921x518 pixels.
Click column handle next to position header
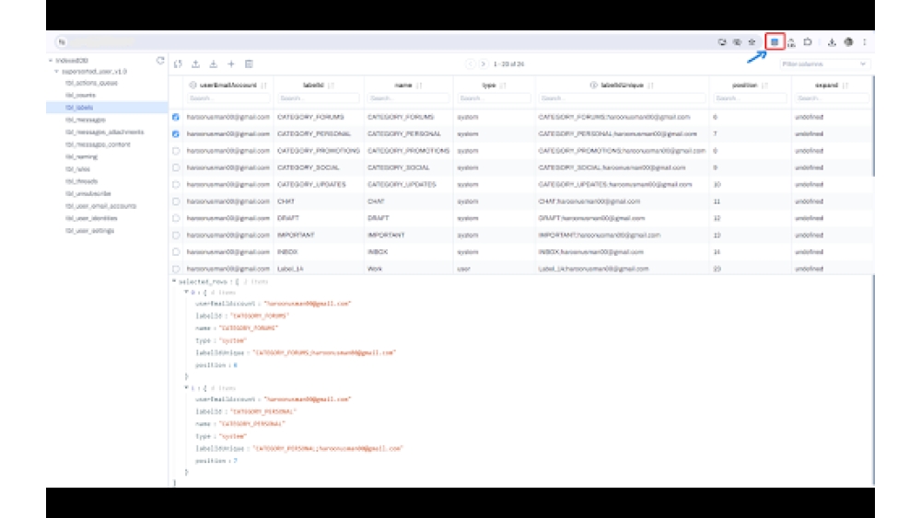764,85
